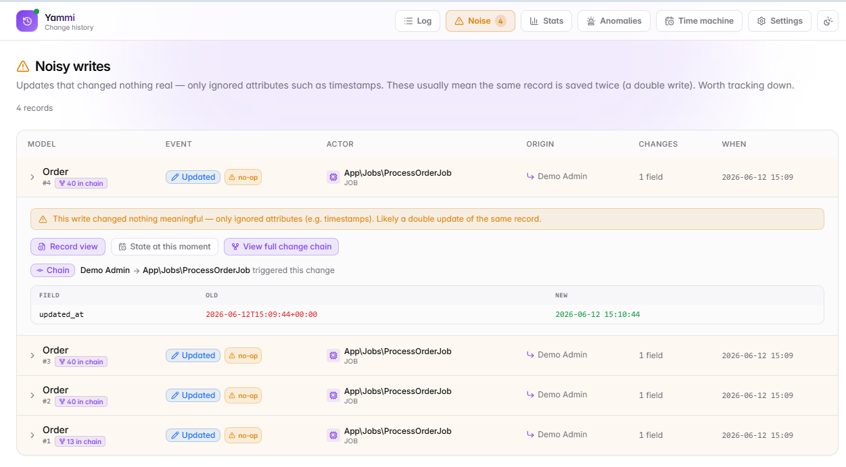
Task: Click the ORIGIN column header
Action: pos(540,144)
